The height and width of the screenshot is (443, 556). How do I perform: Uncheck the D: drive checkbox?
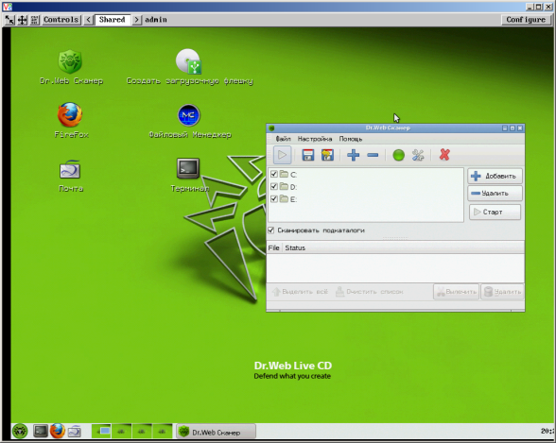tap(274, 186)
